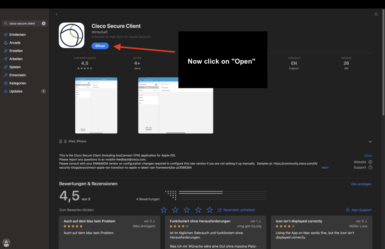Rate with the first star

[x=163, y=210]
